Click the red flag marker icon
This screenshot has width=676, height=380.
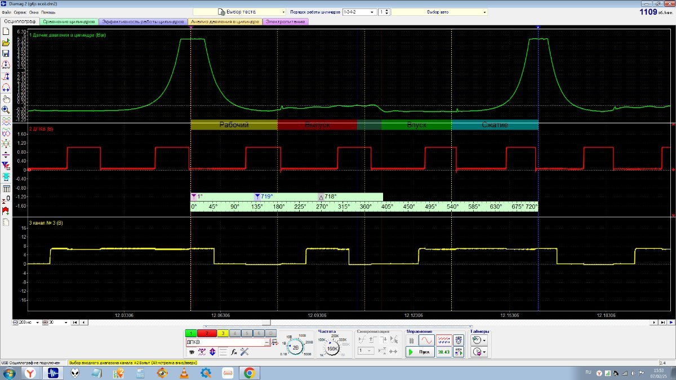(x=6, y=211)
